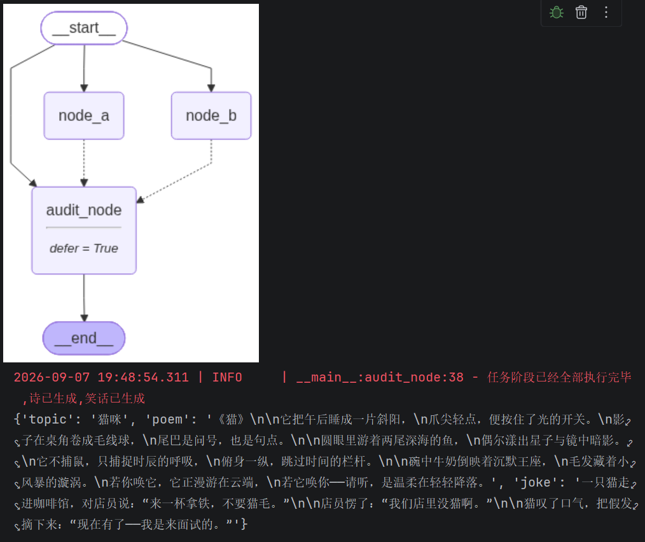
Task: Click the "defer = True" text
Action: coord(84,248)
